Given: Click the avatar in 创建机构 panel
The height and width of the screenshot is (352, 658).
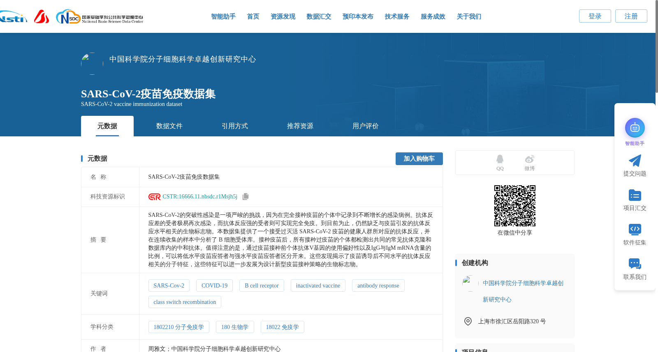Looking at the screenshot, I should coord(470,283).
